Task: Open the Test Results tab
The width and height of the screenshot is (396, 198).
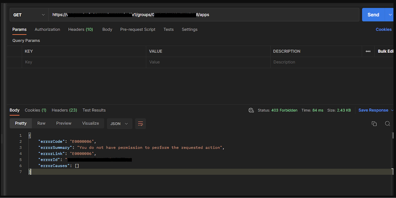Action: click(x=94, y=110)
